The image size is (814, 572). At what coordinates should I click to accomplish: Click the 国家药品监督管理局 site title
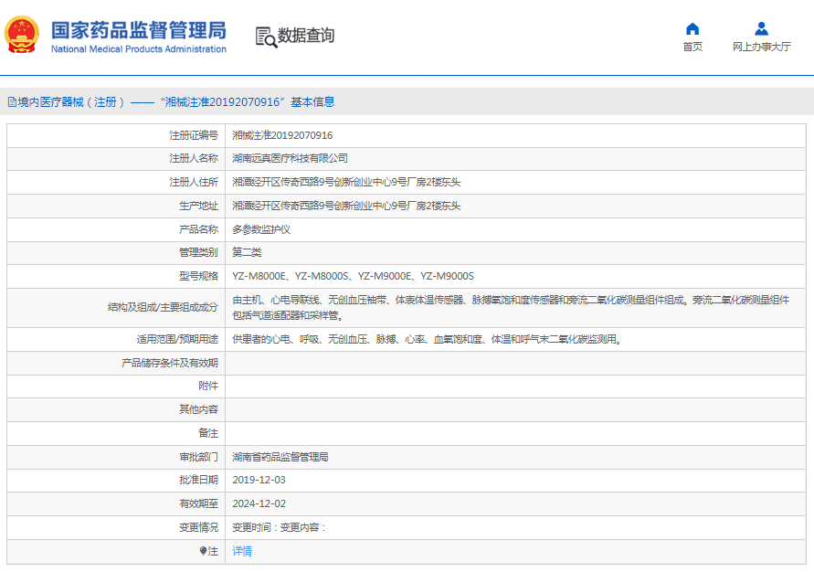point(138,29)
